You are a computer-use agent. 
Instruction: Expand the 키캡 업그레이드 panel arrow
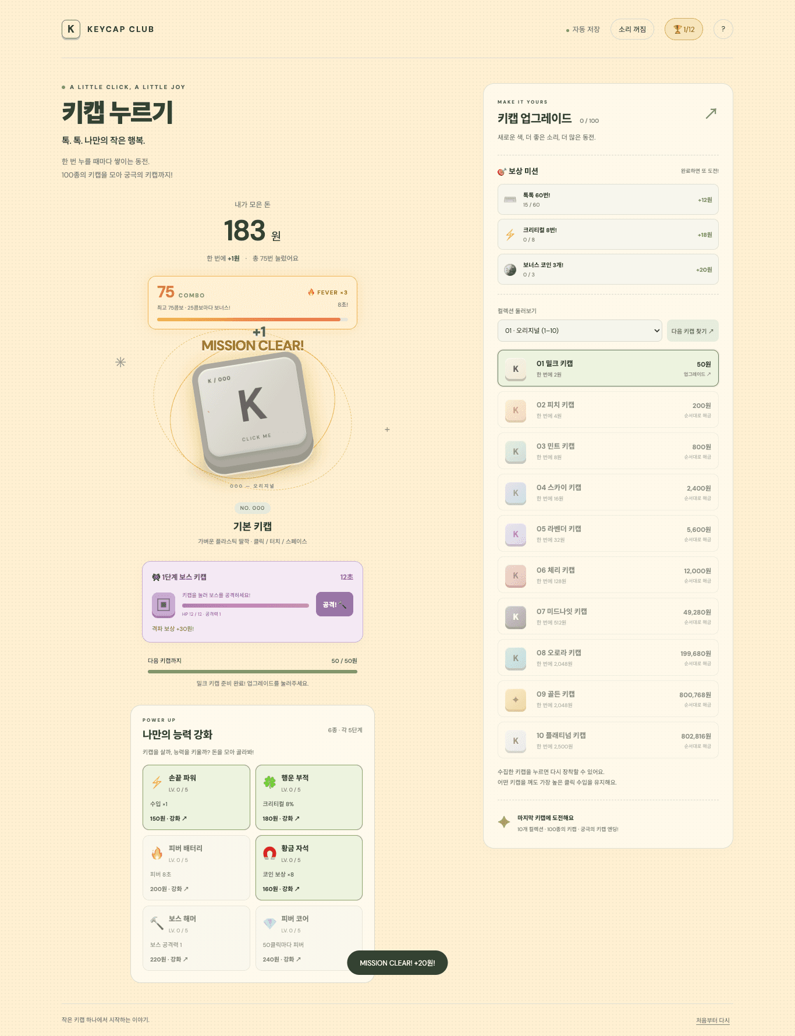point(711,113)
